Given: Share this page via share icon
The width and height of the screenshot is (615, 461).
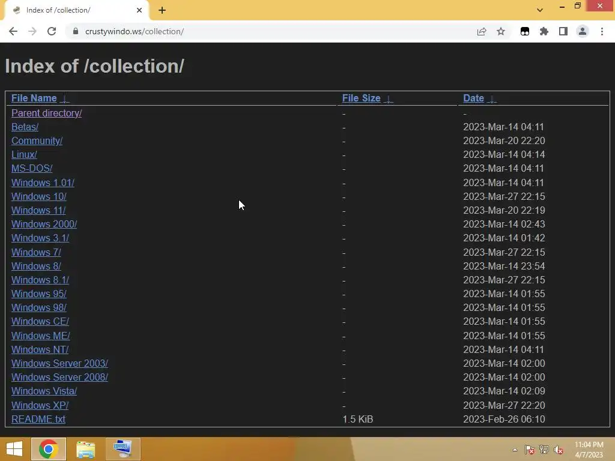Looking at the screenshot, I should click(x=482, y=31).
